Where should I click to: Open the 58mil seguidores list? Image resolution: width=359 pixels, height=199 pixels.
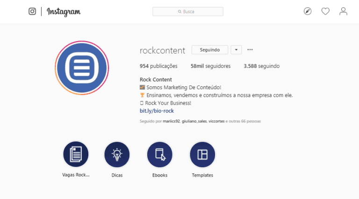coord(211,66)
